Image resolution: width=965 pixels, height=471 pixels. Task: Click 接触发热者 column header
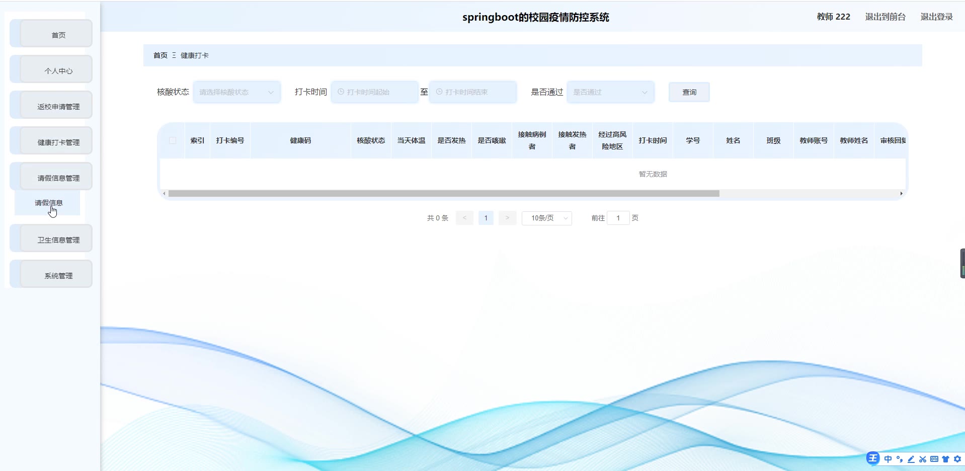click(572, 140)
